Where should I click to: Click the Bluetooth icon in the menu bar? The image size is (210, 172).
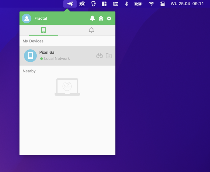click(126, 4)
